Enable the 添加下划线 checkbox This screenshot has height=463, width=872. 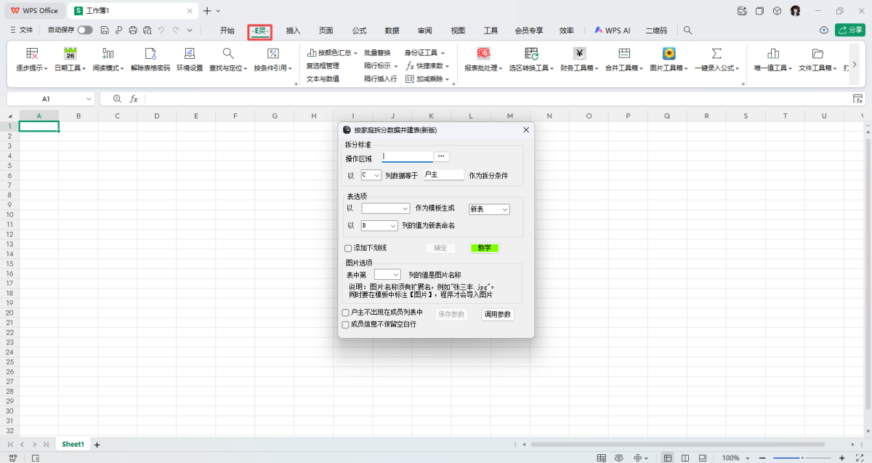click(x=348, y=248)
